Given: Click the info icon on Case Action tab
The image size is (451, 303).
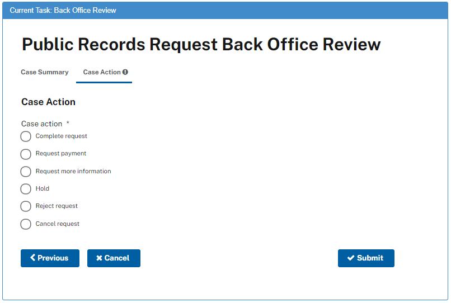Looking at the screenshot, I should pos(125,72).
